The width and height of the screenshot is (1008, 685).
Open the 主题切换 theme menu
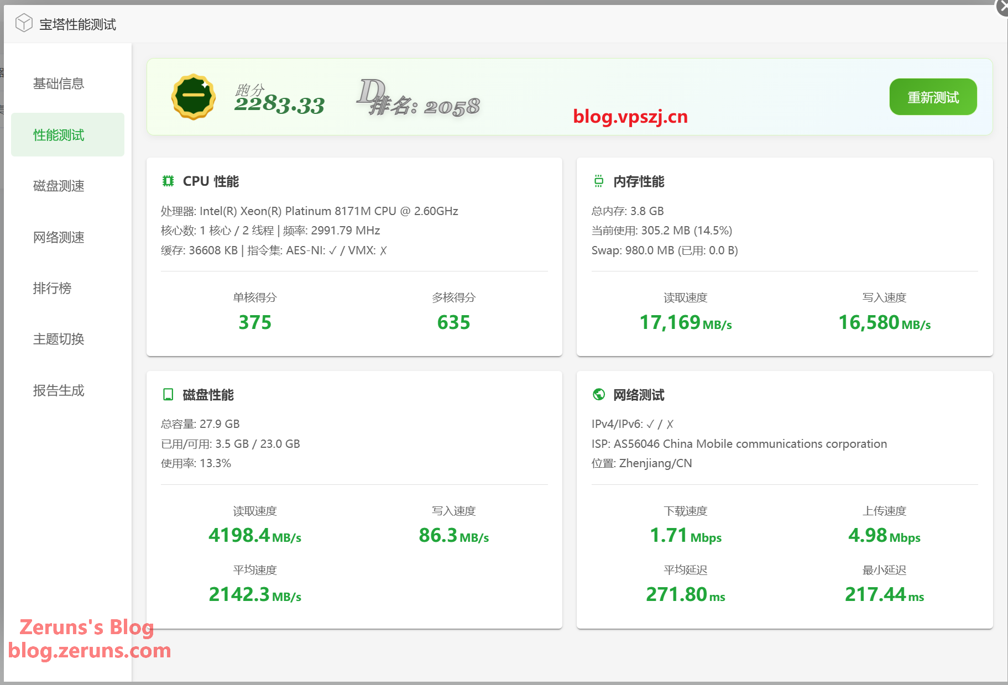pos(59,339)
